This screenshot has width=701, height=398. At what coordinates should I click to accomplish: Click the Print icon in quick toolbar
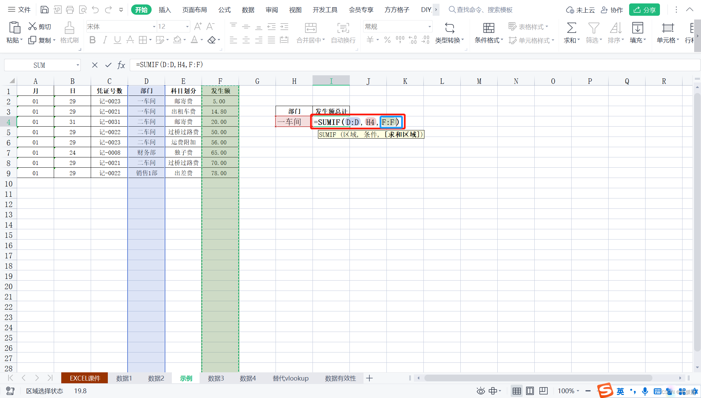(70, 10)
